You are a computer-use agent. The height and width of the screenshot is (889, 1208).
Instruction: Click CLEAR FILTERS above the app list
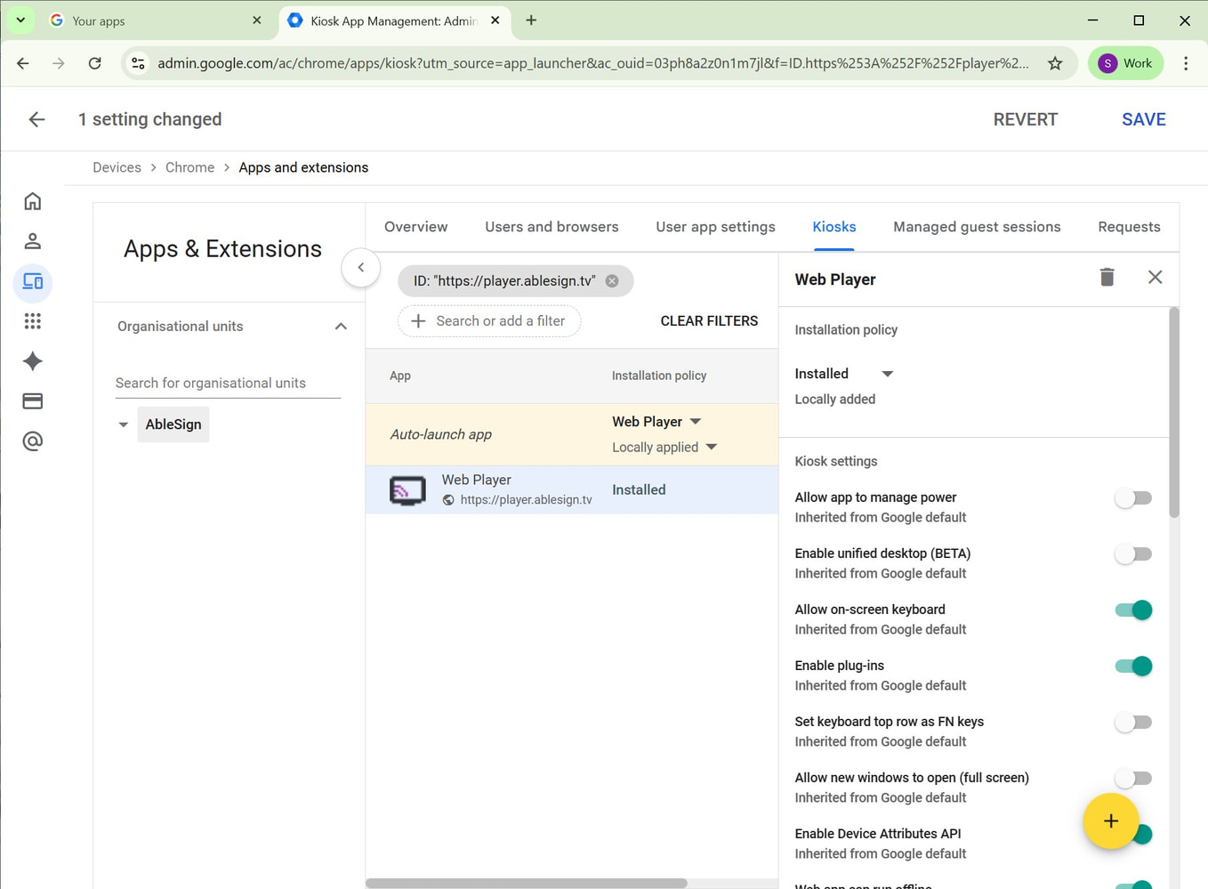(x=709, y=320)
